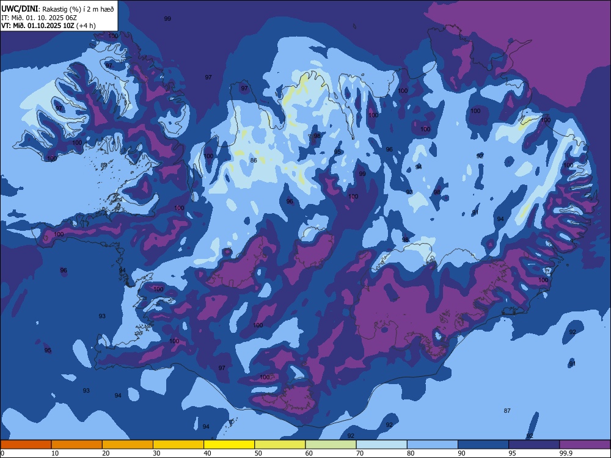The height and width of the screenshot is (458, 611).
Task: Click the bright yellow 40–50 legend block
Action: pos(229,445)
